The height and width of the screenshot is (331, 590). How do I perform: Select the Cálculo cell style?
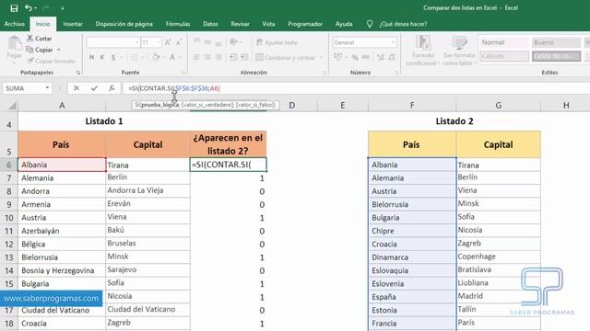click(x=504, y=56)
